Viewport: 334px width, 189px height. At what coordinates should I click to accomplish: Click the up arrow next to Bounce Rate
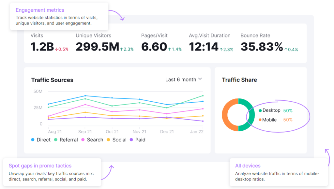click(286, 50)
